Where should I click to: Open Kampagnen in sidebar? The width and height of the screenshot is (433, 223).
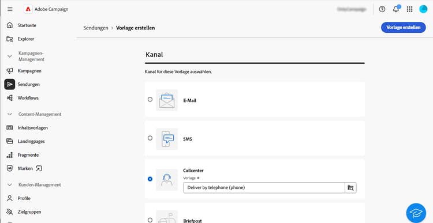[x=29, y=71]
